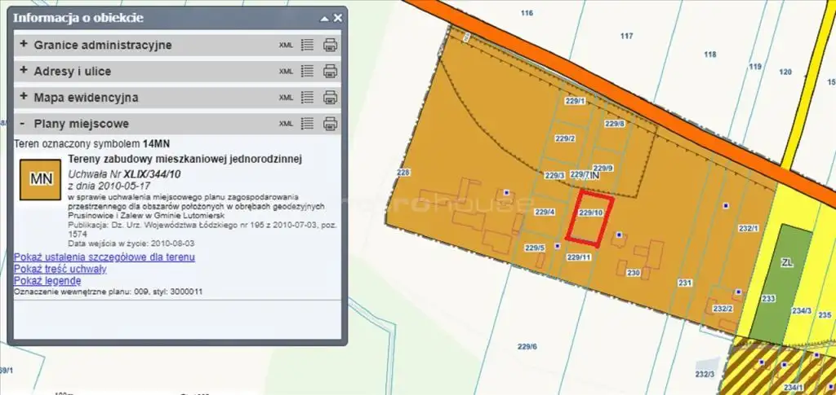This screenshot has height=395, width=836.
Task: Print the Mapa ewidencyjna section
Action: pos(330,97)
